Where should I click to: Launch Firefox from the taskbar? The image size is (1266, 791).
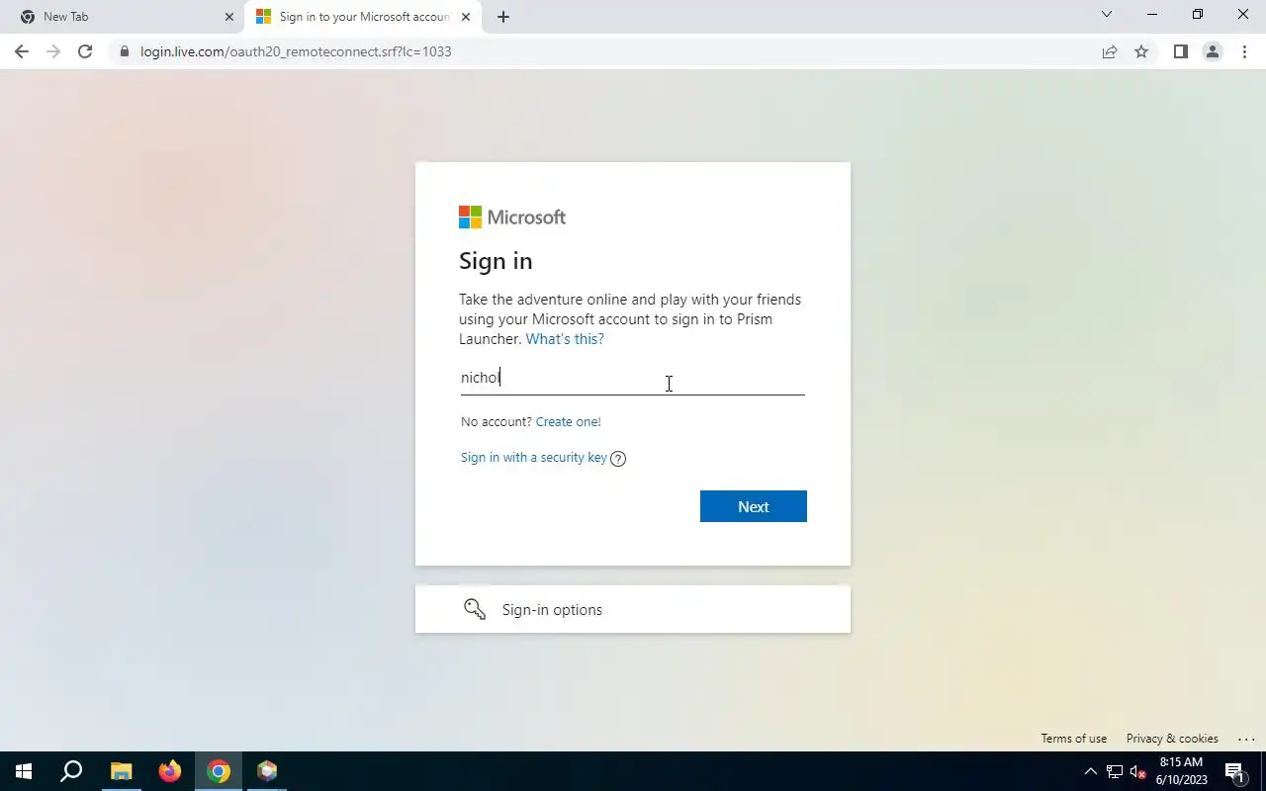point(170,771)
